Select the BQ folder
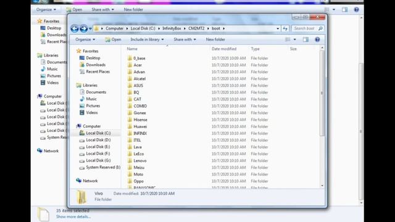395x222 pixels. (x=133, y=92)
